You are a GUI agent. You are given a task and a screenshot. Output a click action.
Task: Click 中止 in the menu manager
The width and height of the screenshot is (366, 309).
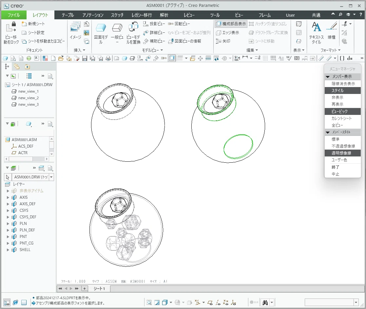tap(343, 174)
